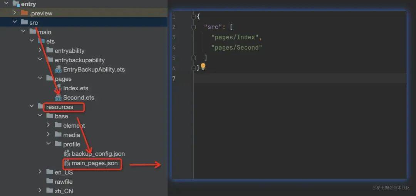Click the element folder icon
The height and width of the screenshot is (196, 416).
[x=58, y=125]
